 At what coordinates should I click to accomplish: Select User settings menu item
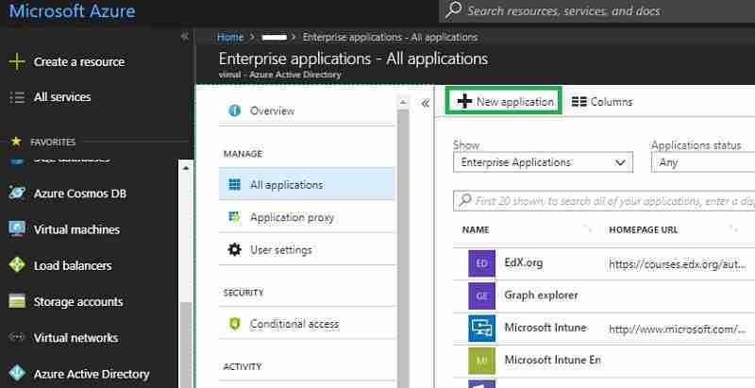[x=308, y=249]
